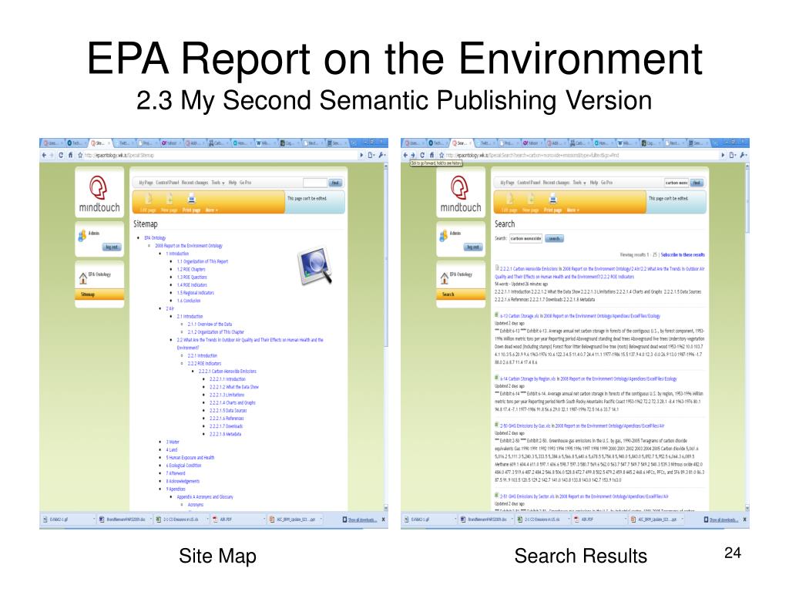Click the search button next to carbon monoxide field
This screenshot has height=592, width=789.
click(554, 239)
